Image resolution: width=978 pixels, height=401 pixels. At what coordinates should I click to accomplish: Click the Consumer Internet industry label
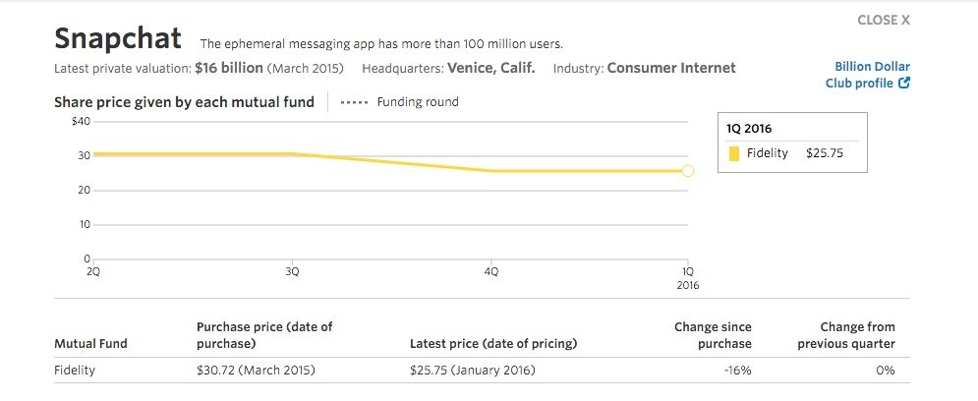(671, 69)
